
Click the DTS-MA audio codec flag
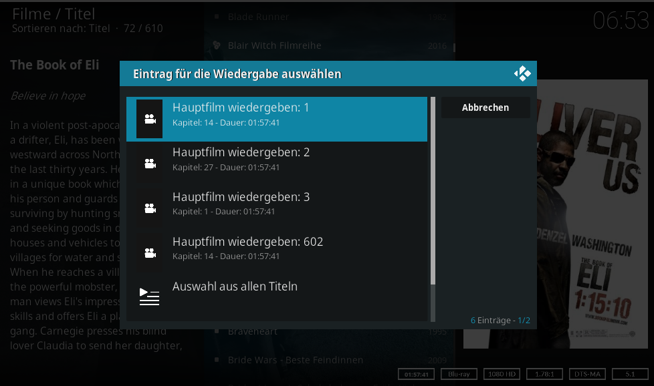(x=587, y=374)
